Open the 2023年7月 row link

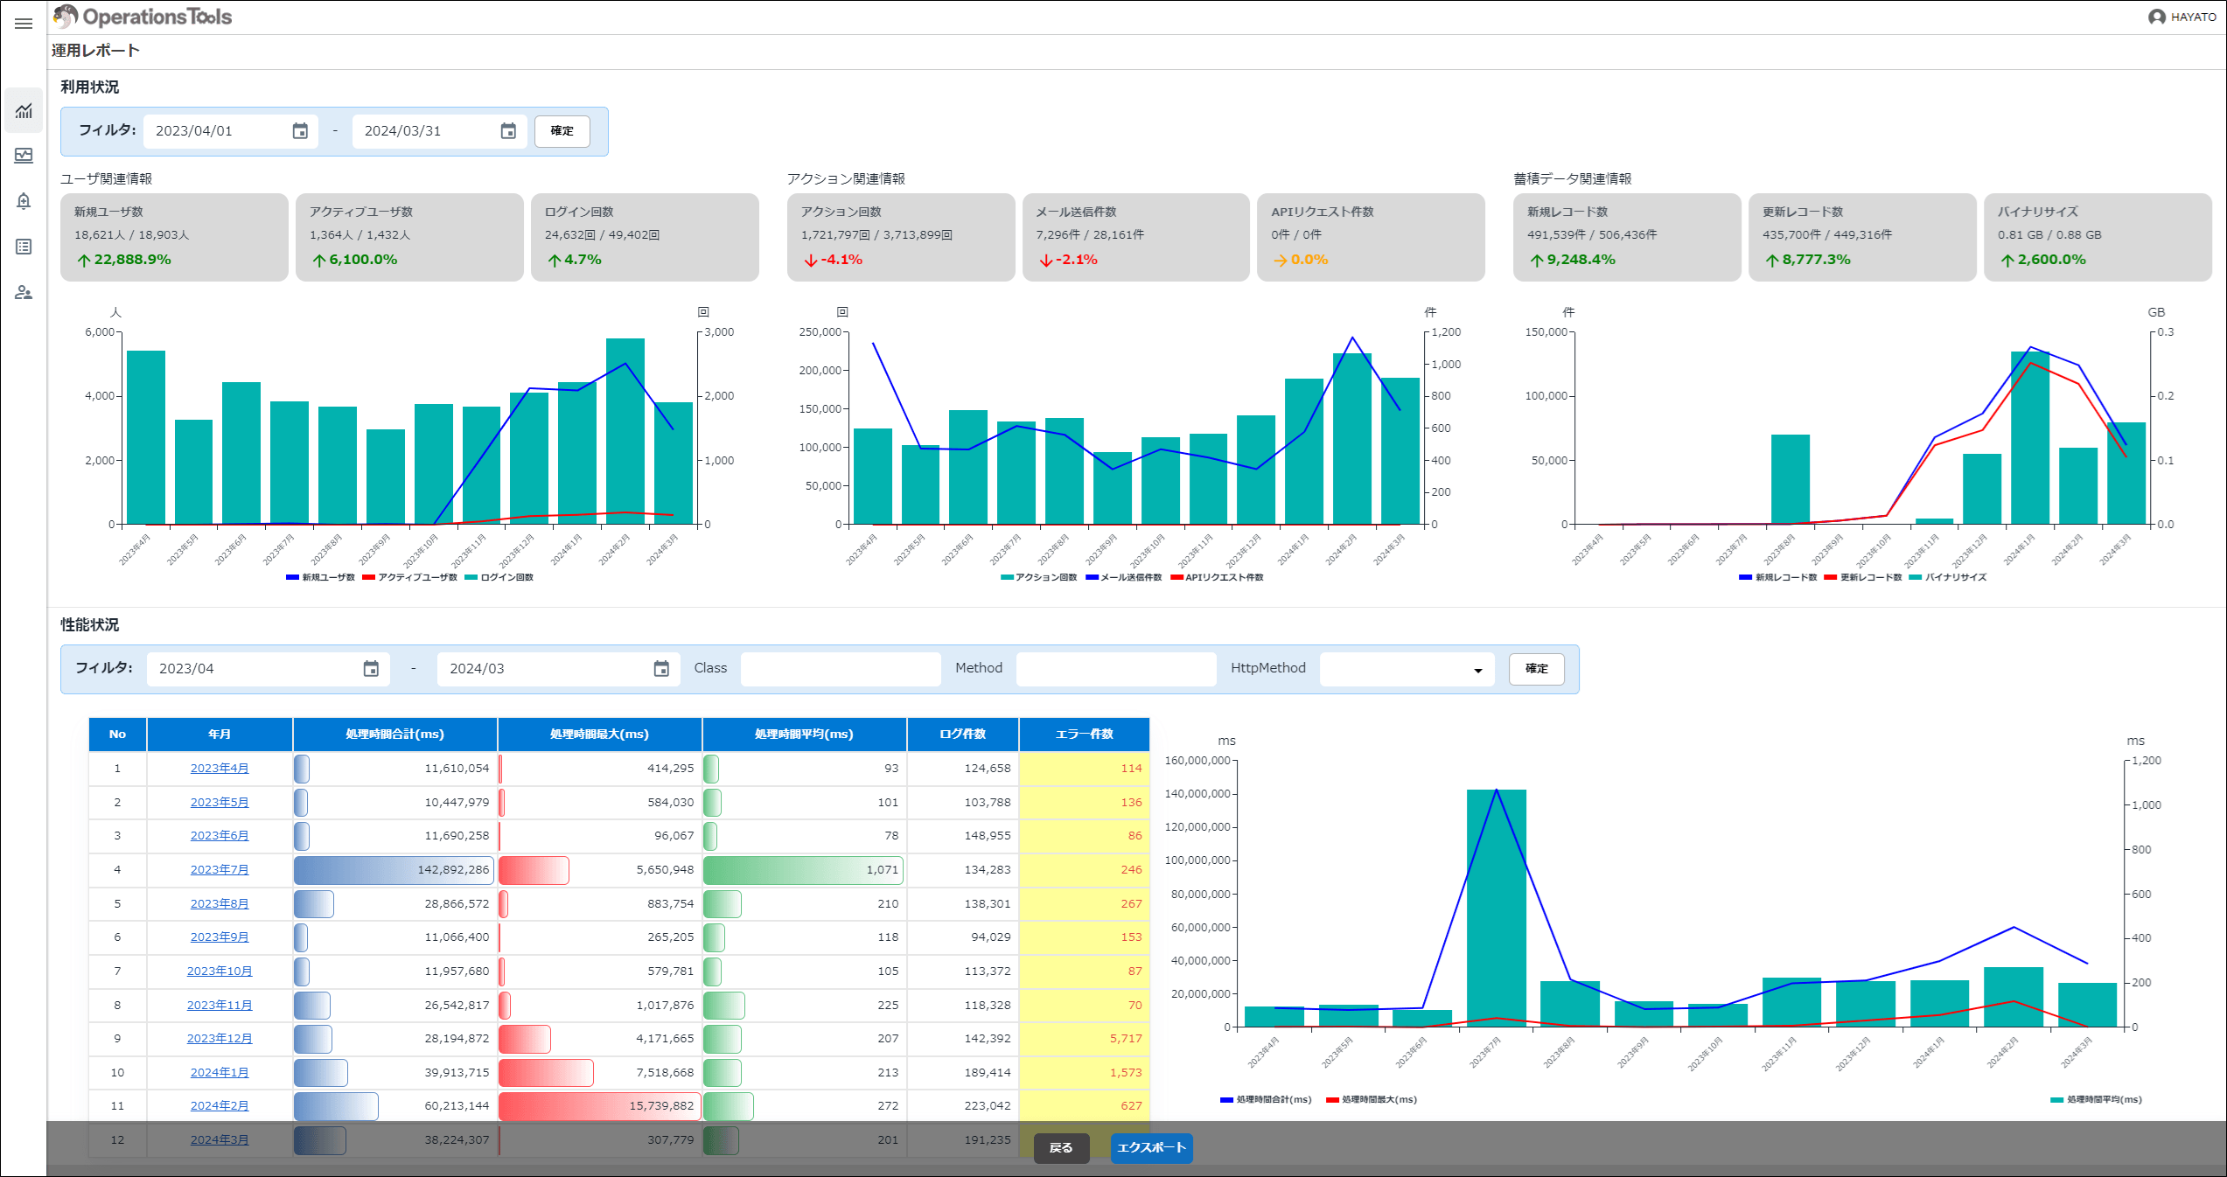[220, 870]
